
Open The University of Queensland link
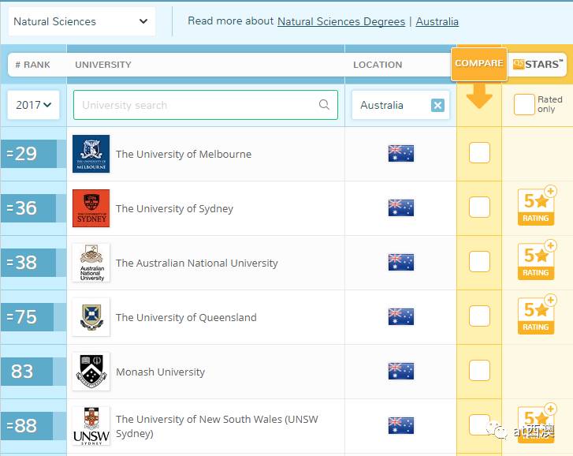click(x=186, y=317)
